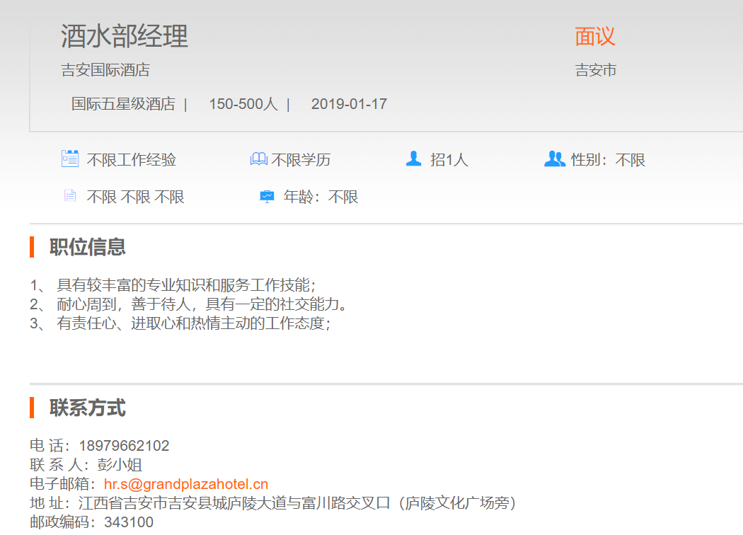Image resolution: width=743 pixels, height=535 pixels.
Task: Click the company size 150-500人
Action: pos(243,104)
